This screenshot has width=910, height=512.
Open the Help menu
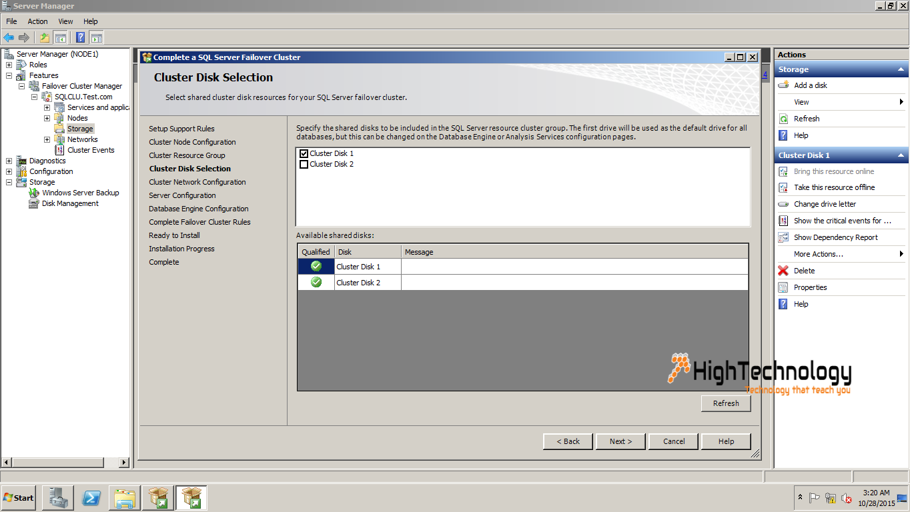point(91,21)
